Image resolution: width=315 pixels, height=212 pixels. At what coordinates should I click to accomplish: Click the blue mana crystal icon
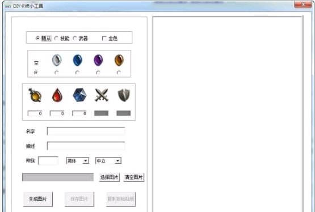(x=79, y=95)
